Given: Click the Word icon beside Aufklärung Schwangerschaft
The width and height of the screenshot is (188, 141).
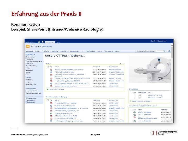Looking at the screenshot, I should (x=51, y=106).
